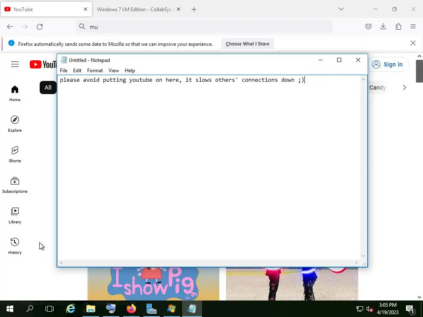Open network status tray icon
This screenshot has height=317, width=423.
[x=360, y=309]
